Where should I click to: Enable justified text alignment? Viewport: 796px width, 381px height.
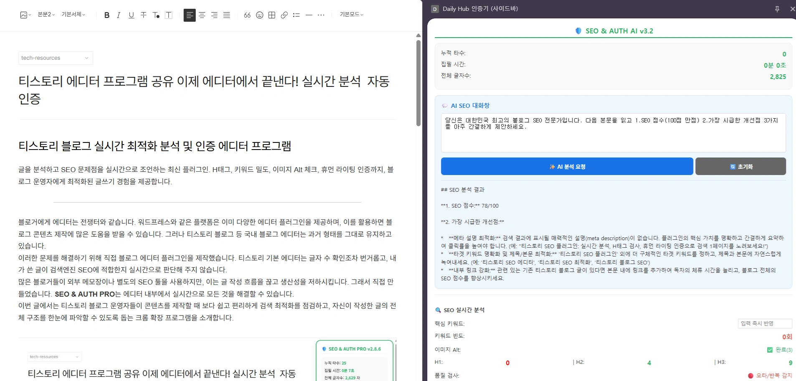click(227, 15)
